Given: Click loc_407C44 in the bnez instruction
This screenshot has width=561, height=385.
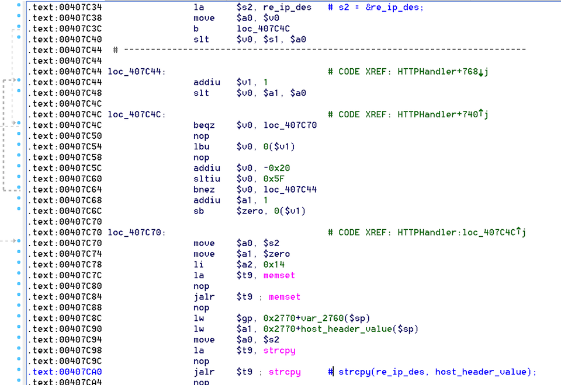Looking at the screenshot, I should tap(290, 189).
